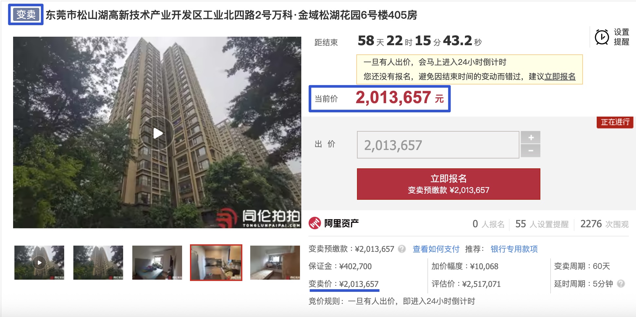Click the minus button to lower bid
This screenshot has width=636, height=317.
tap(530, 151)
